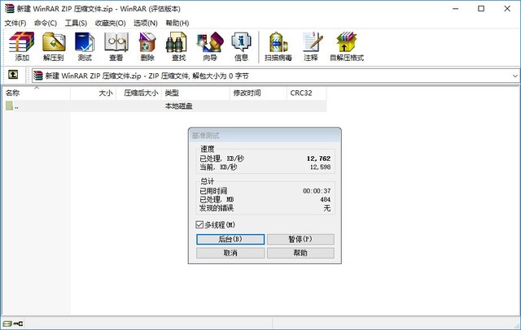Toggle the 多线程(M) checkbox
521x330 pixels.
[x=199, y=225]
